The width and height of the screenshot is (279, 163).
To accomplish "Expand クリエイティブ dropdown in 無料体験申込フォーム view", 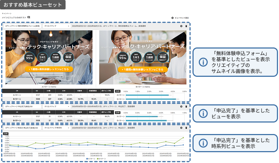I will [x=56, y=26].
